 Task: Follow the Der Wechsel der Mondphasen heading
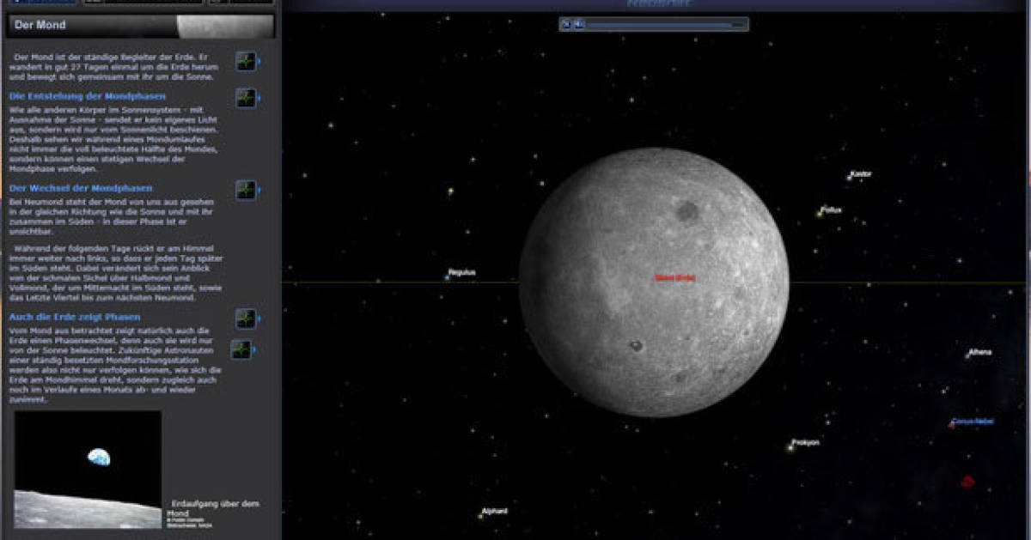[81, 188]
